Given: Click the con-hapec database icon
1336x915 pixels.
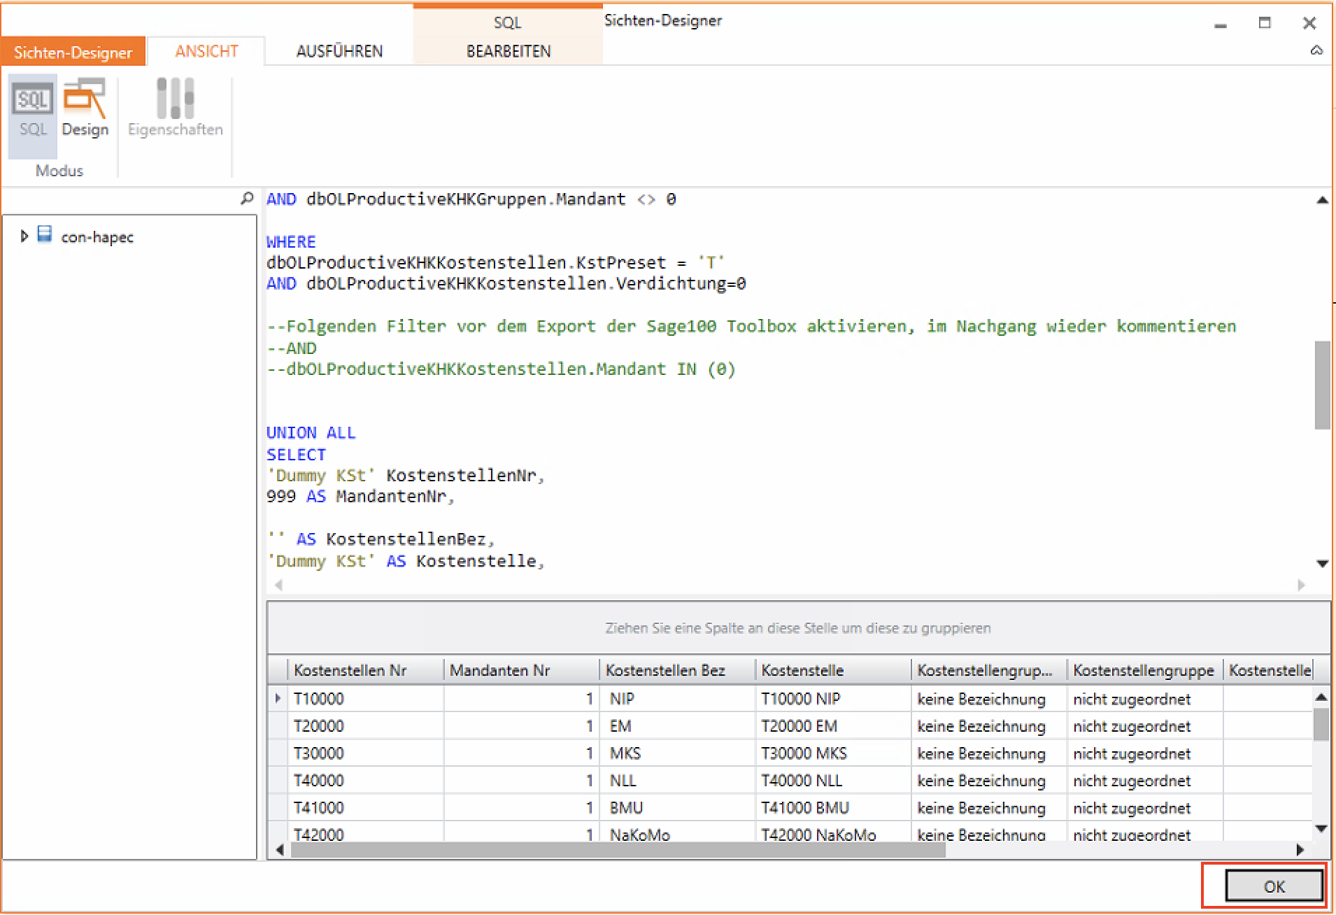Looking at the screenshot, I should pos(45,235).
